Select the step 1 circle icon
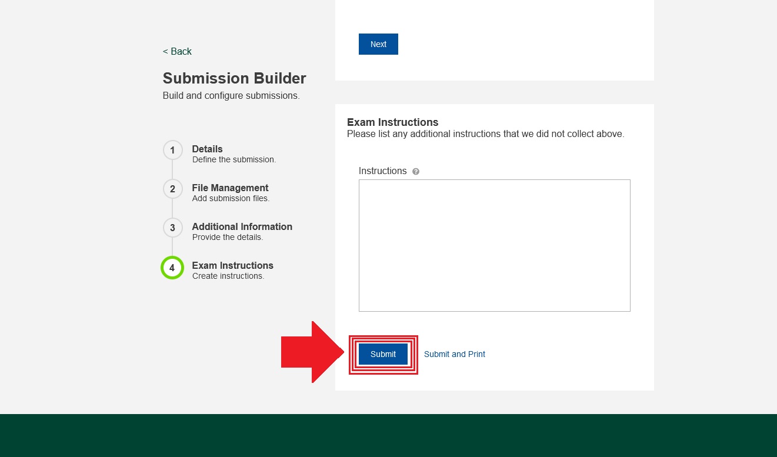This screenshot has height=457, width=777. tap(172, 150)
